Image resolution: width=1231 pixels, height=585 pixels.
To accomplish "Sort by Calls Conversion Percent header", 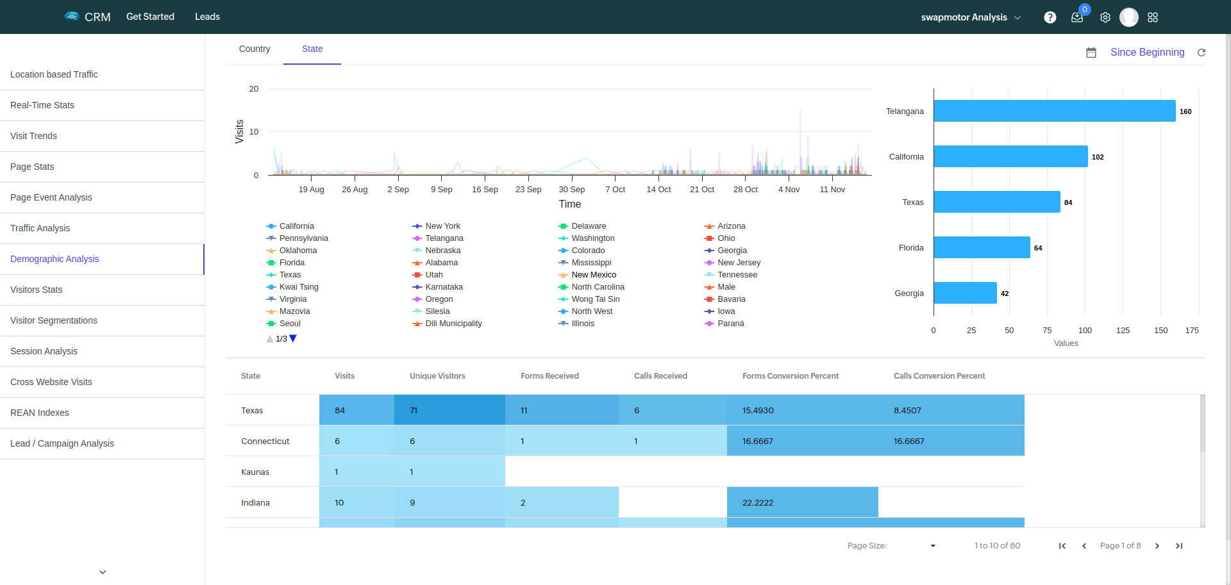I will [939, 376].
